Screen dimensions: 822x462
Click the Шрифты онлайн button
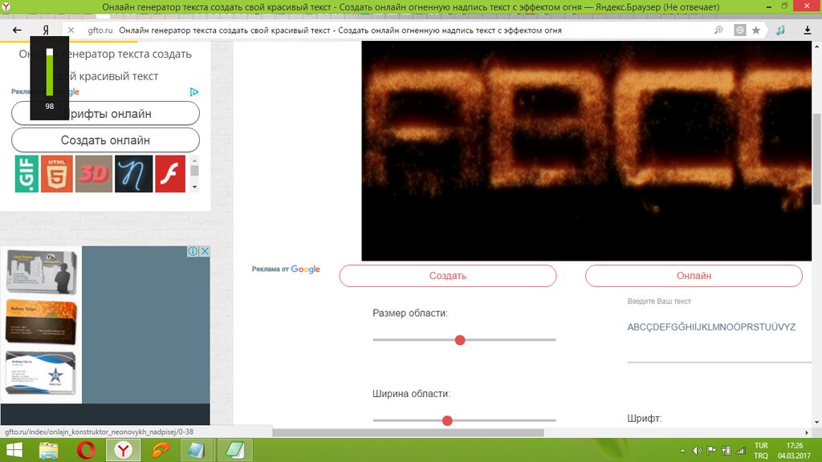tap(105, 114)
